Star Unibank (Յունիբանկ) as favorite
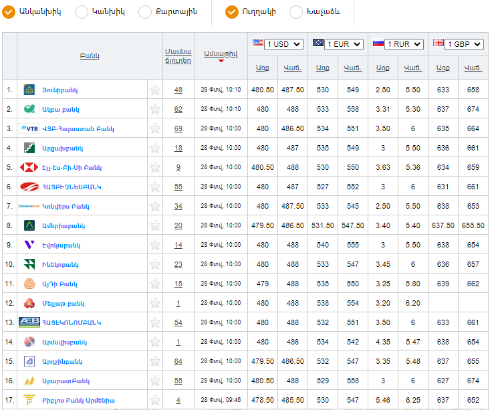This screenshot has height=410, width=492. (x=155, y=90)
